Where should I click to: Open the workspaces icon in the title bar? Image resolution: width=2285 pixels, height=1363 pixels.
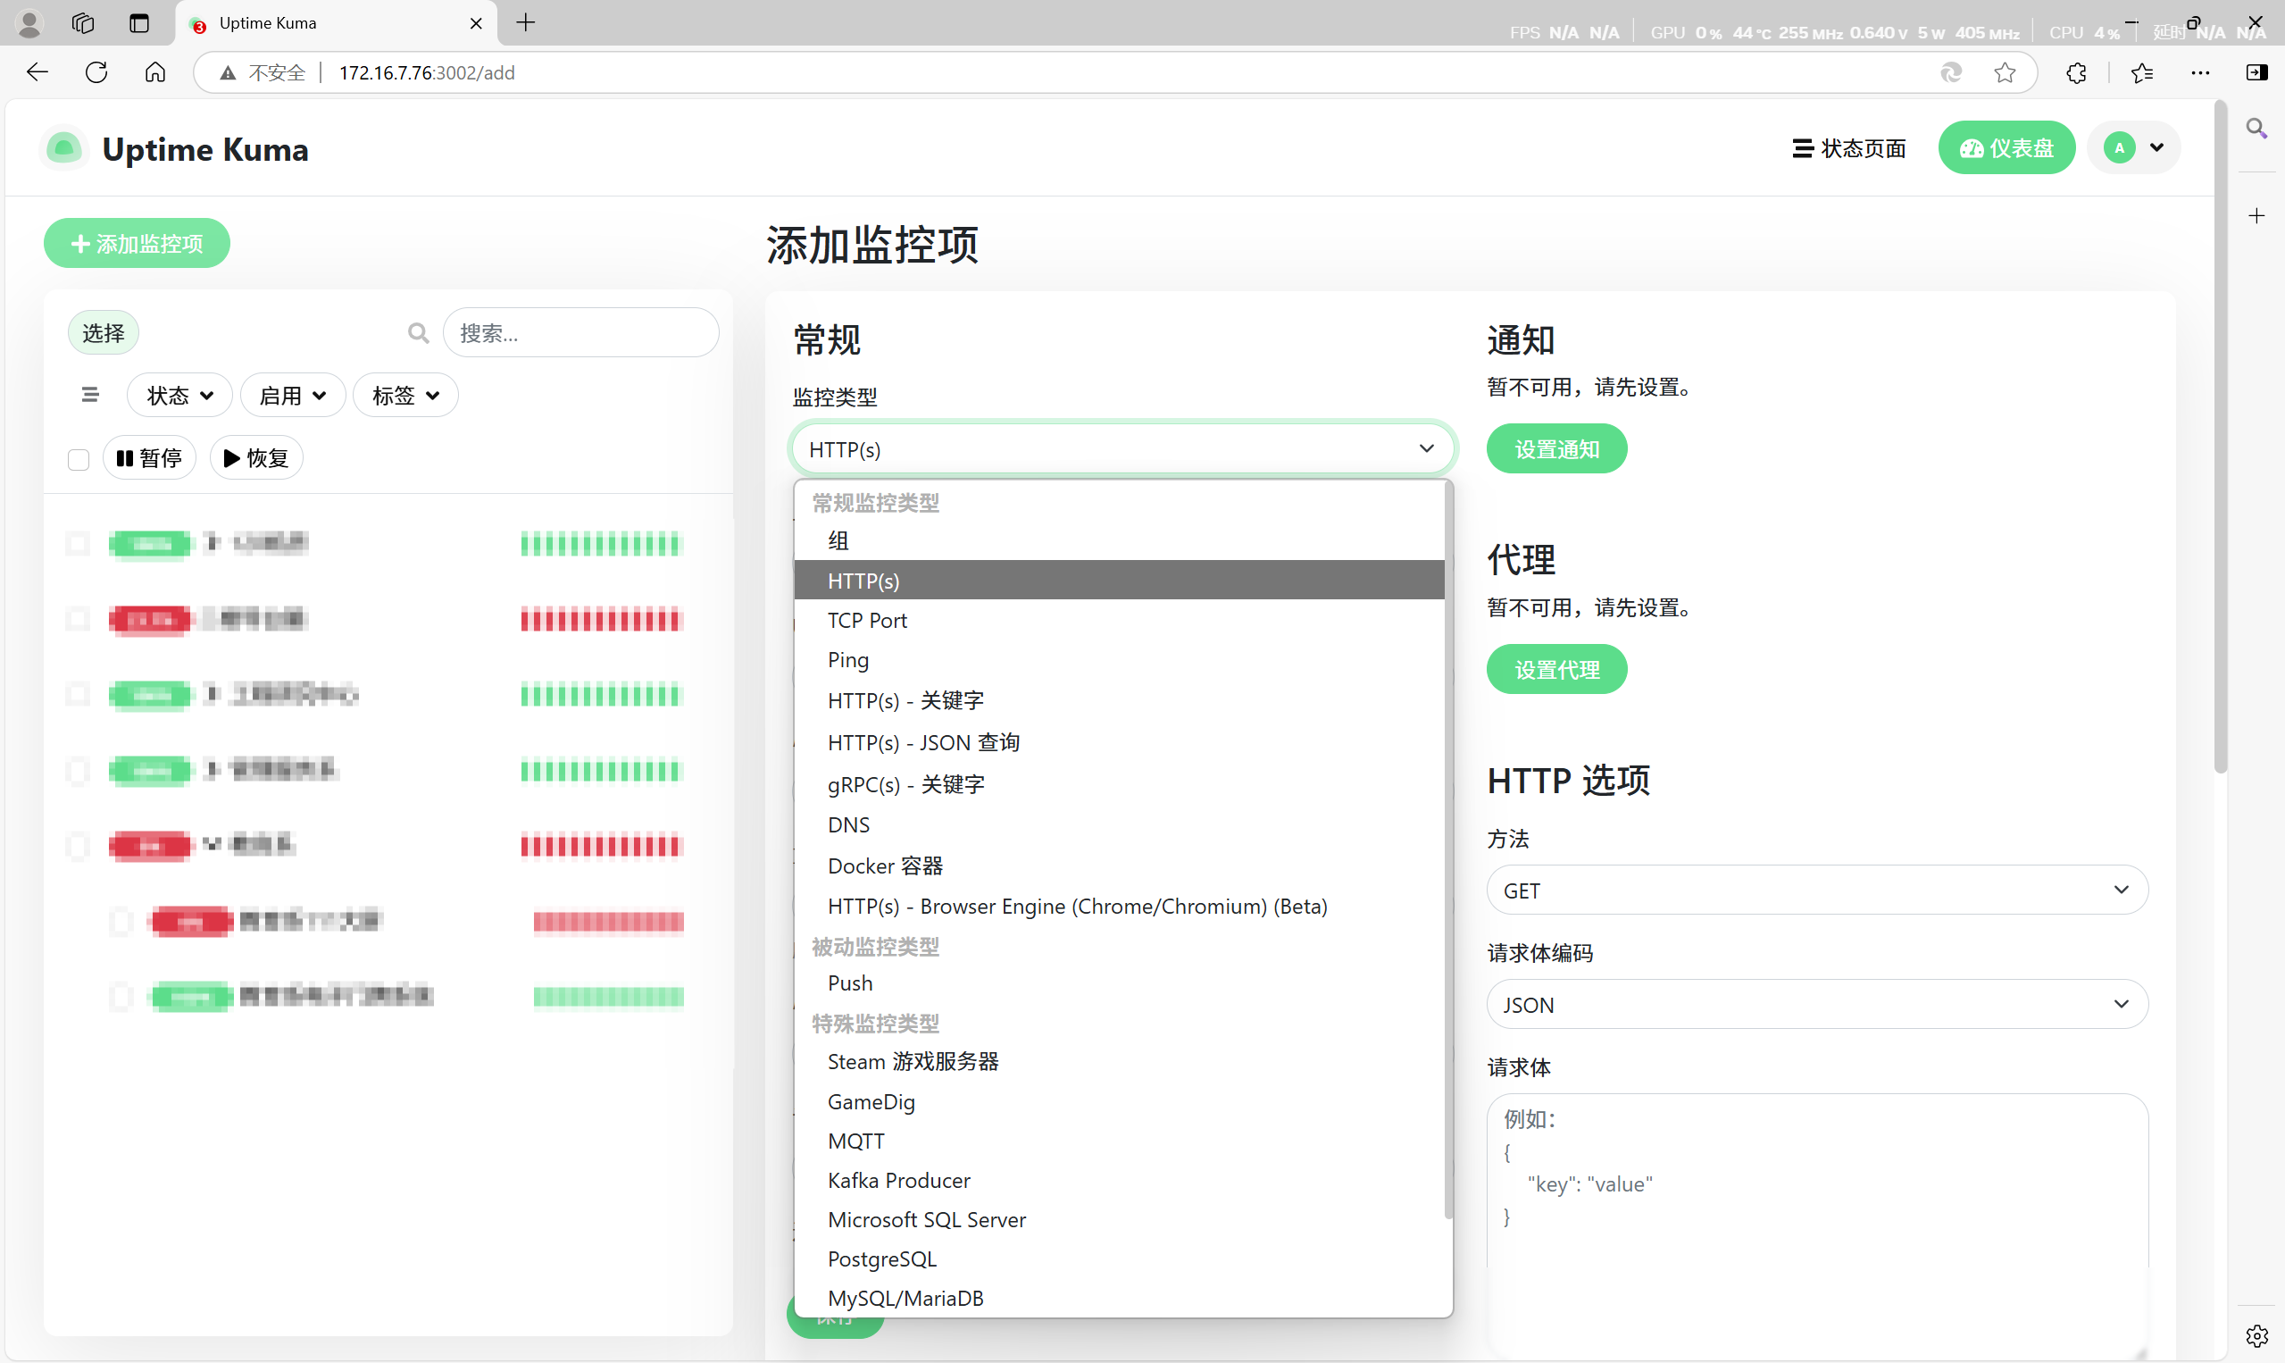[84, 23]
